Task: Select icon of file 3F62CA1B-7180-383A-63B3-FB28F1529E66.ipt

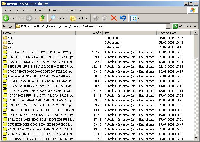Action: 5,71
